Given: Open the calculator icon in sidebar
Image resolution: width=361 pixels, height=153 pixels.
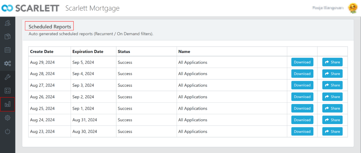Looking at the screenshot, I should click(x=8, y=91).
